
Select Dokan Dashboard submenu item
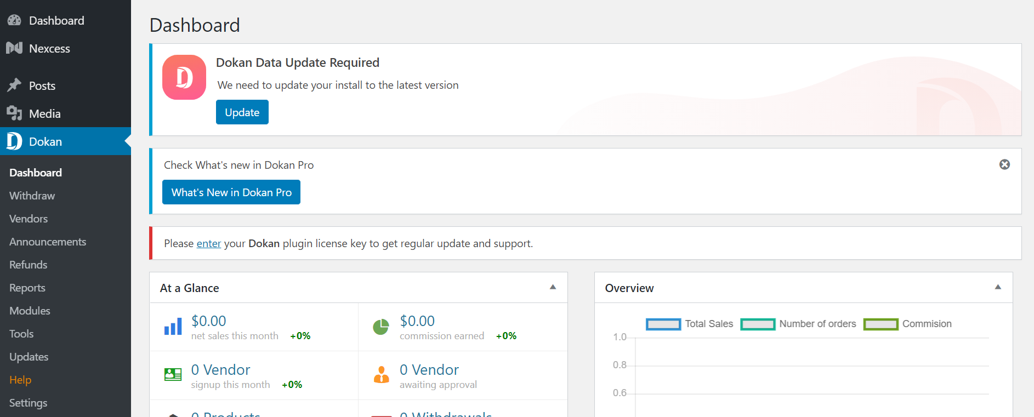36,173
